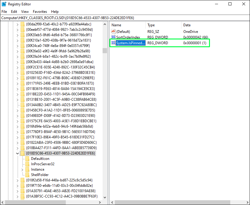Collapse the {018D5C66-4533-4307-9B53-224DE2ED1FE6} key
The height and width of the screenshot is (205, 250).
click(18, 153)
